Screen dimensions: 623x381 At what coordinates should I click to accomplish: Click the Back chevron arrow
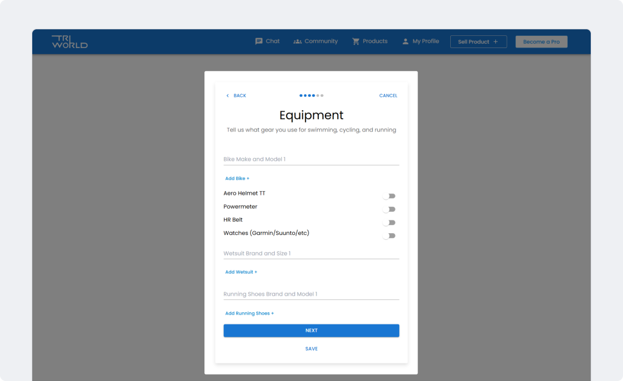click(228, 96)
